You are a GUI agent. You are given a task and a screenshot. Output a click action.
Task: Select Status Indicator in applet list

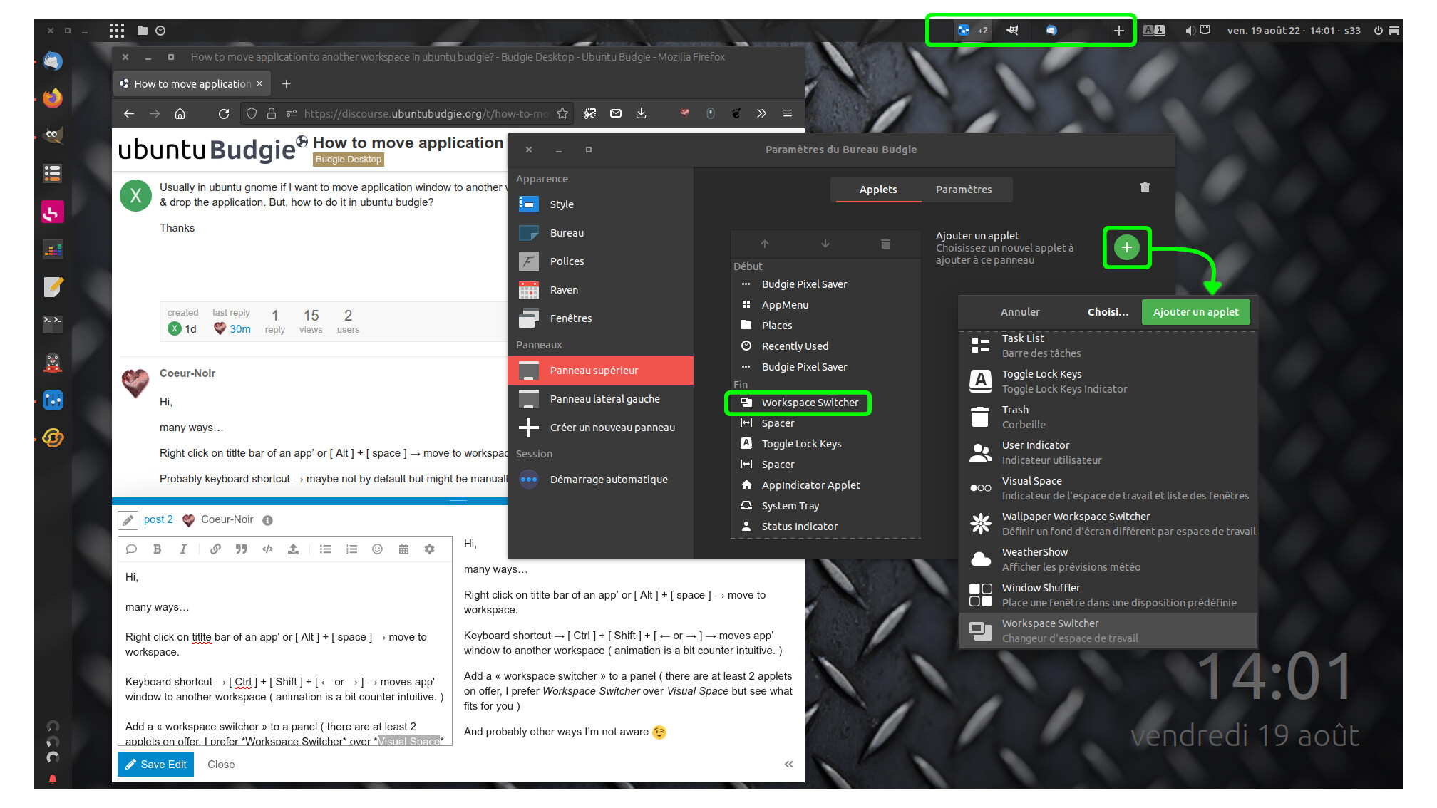[825, 527]
